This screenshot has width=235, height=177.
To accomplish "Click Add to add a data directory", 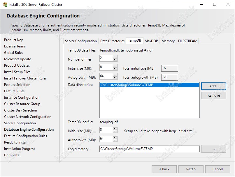I will [x=213, y=86].
